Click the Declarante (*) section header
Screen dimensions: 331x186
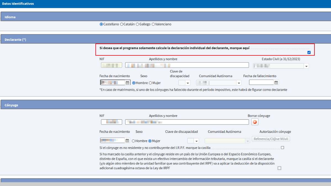click(165, 39)
